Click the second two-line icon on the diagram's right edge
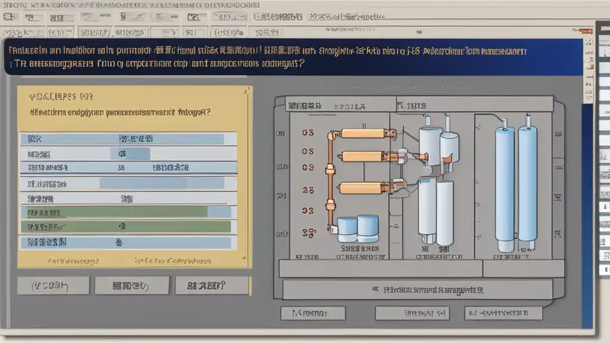Viewport: 610px width, 343px height. pos(559,167)
